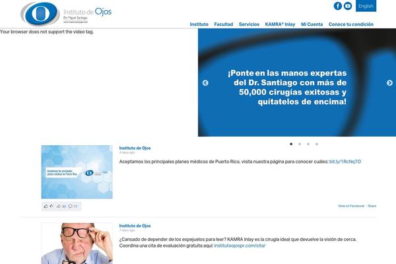This screenshot has width=396, height=264.
Task: Select second carousel pagination dot
Action: pos(300,144)
